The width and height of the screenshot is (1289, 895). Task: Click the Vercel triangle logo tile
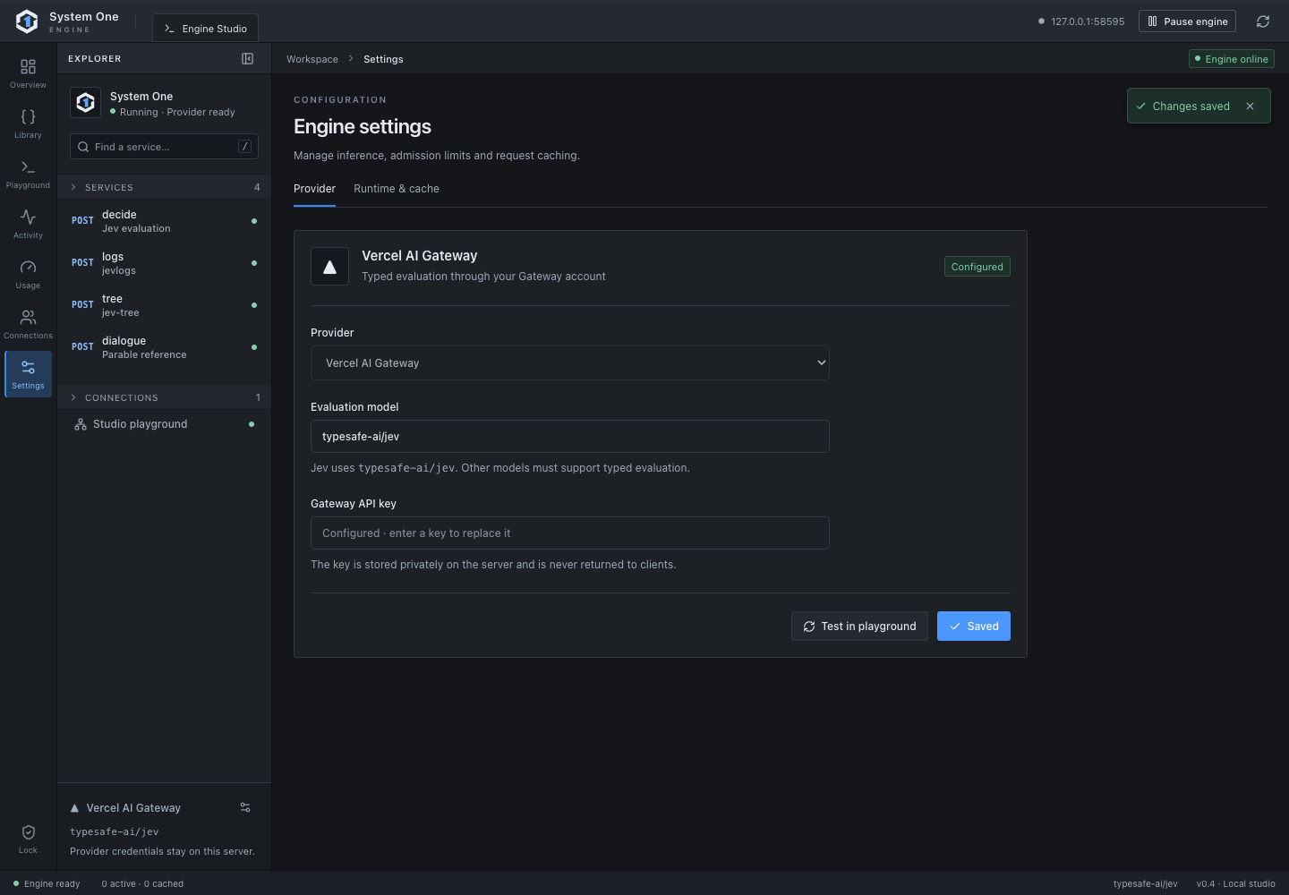coord(329,267)
